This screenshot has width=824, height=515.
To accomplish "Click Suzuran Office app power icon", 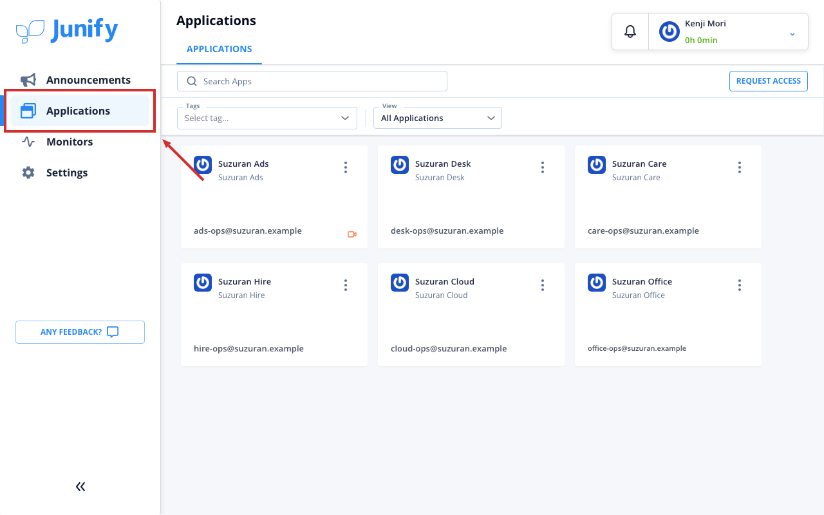I will [x=597, y=283].
